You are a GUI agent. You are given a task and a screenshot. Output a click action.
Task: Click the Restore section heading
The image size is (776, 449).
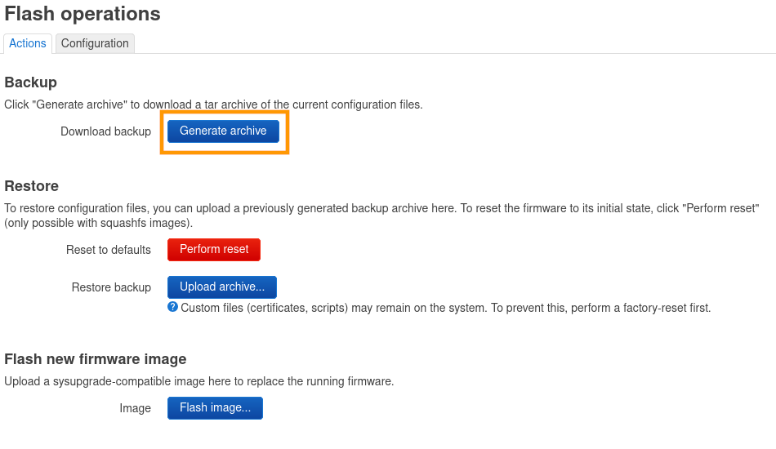[32, 186]
